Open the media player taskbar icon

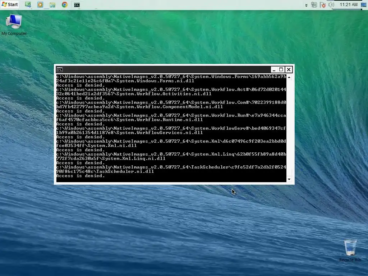pos(40,5)
